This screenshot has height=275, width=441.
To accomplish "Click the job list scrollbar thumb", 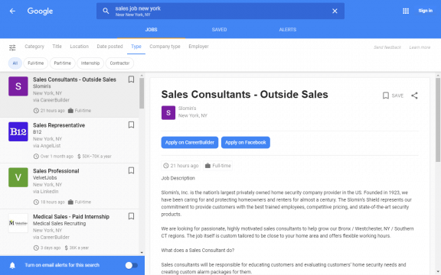I will tap(142, 93).
